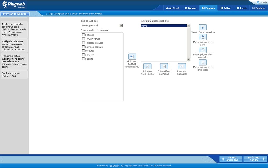Click the Adicionar Nova Página plus icon
Screen dimensions: 268x168
click(x=147, y=66)
